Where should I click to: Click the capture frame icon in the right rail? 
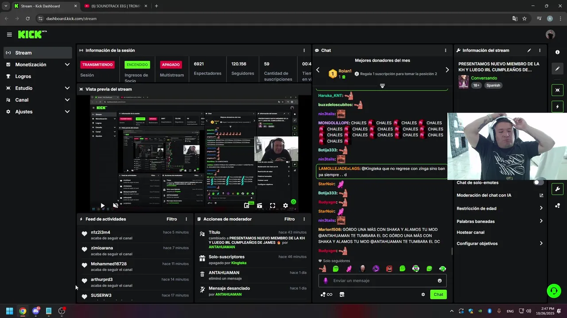point(557,90)
